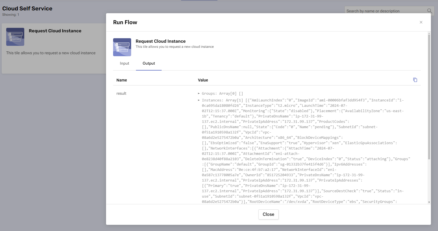Copy output values with clipboard icon
The image size is (438, 231).
(x=415, y=80)
